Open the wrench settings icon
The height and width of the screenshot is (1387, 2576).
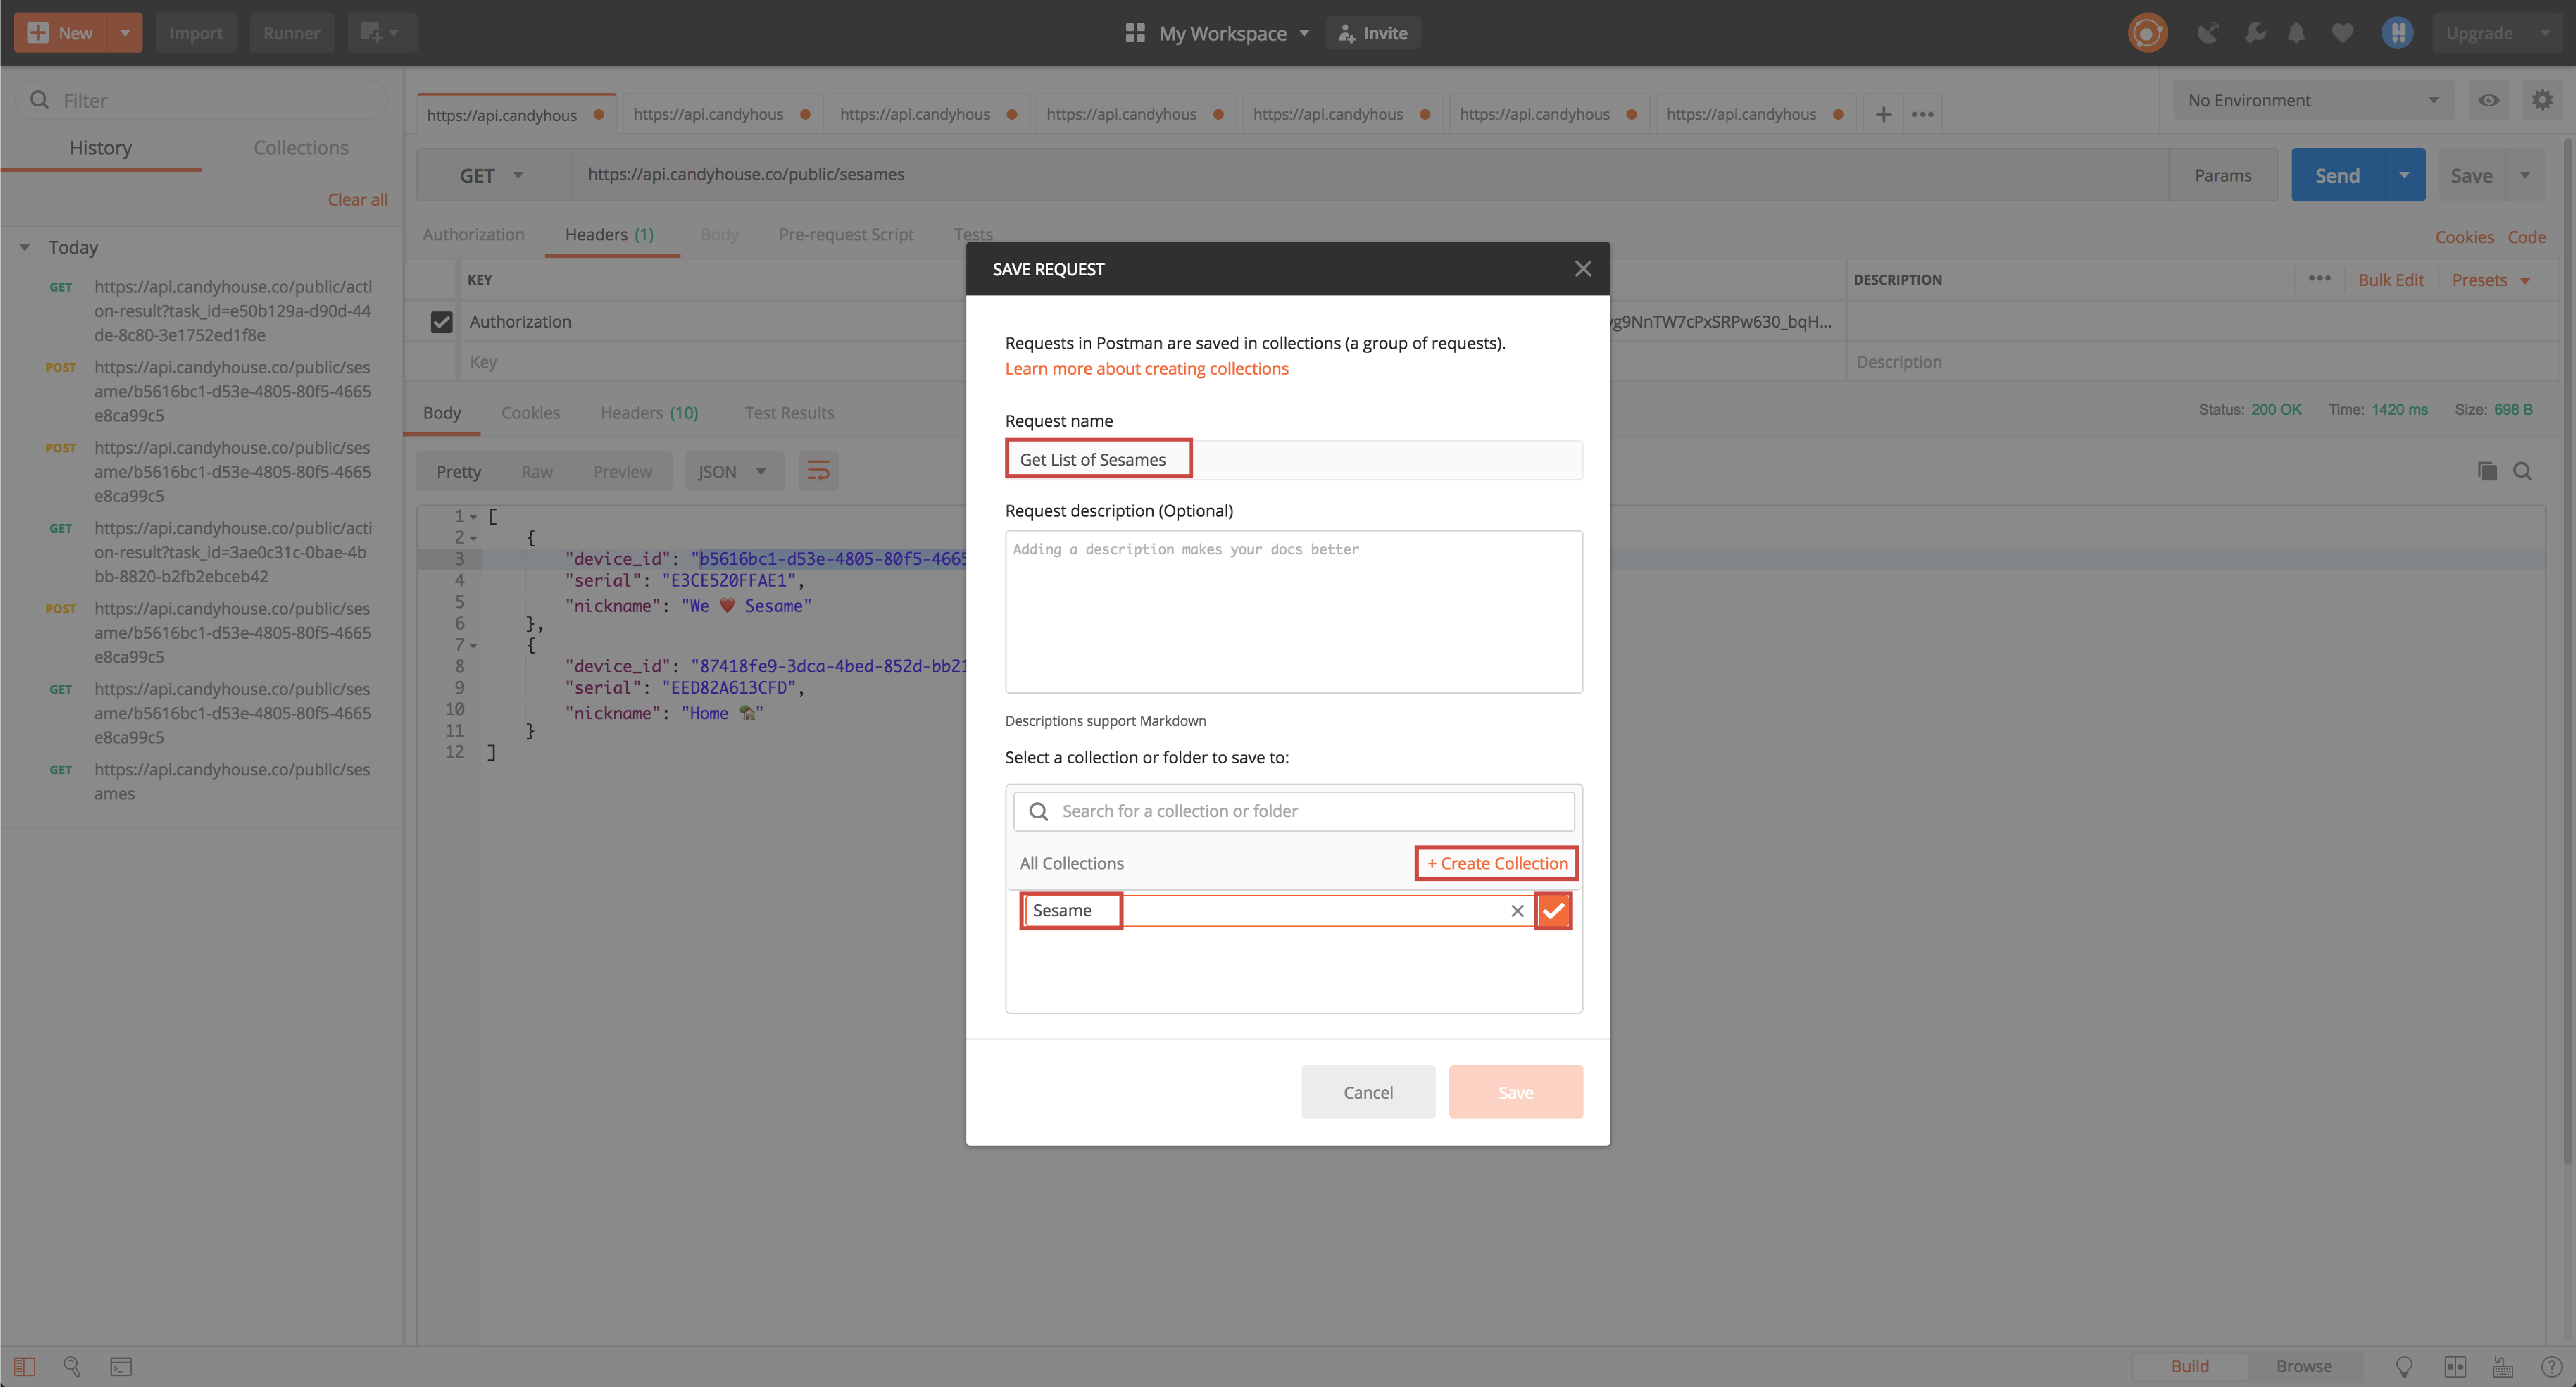point(2254,33)
